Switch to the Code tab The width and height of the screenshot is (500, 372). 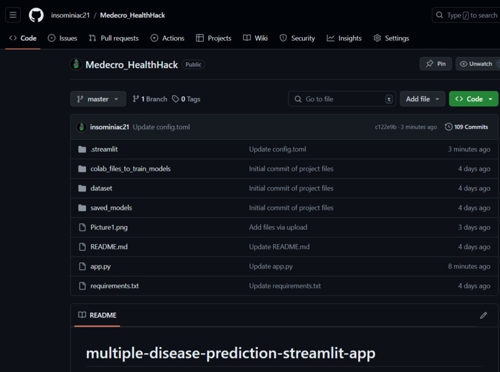tap(23, 38)
